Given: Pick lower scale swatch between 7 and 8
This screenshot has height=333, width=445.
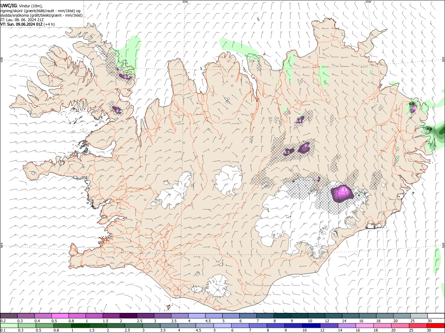Looking at the screenshot, I should pyautogui.click(x=258, y=325).
